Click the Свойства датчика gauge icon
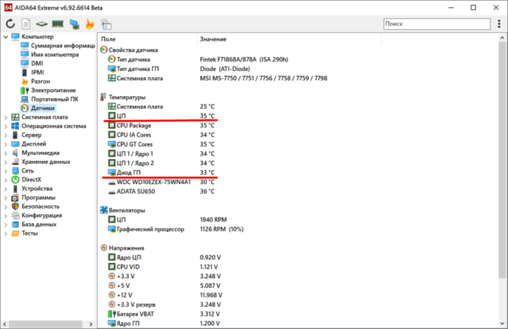 tap(104, 50)
